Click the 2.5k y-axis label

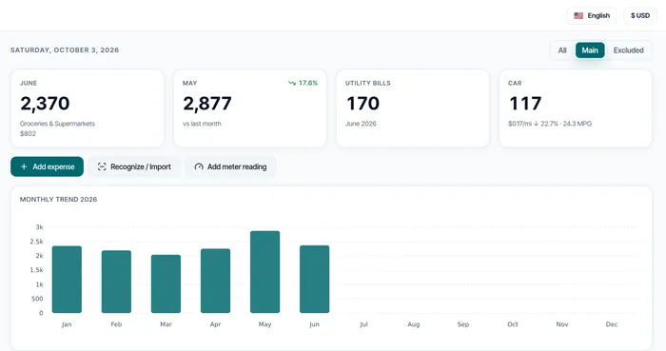pyautogui.click(x=36, y=242)
